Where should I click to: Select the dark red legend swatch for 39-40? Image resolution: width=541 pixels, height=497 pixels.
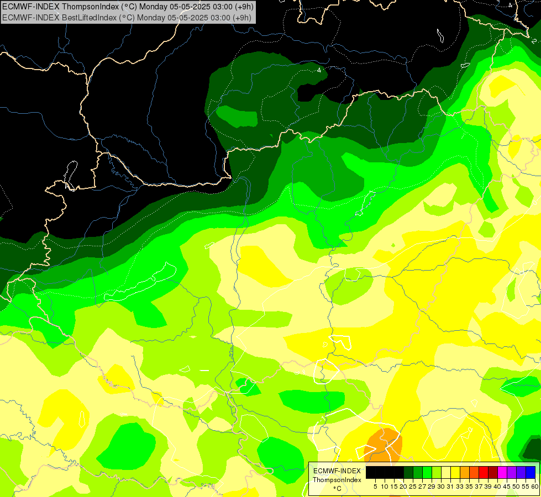493,472
